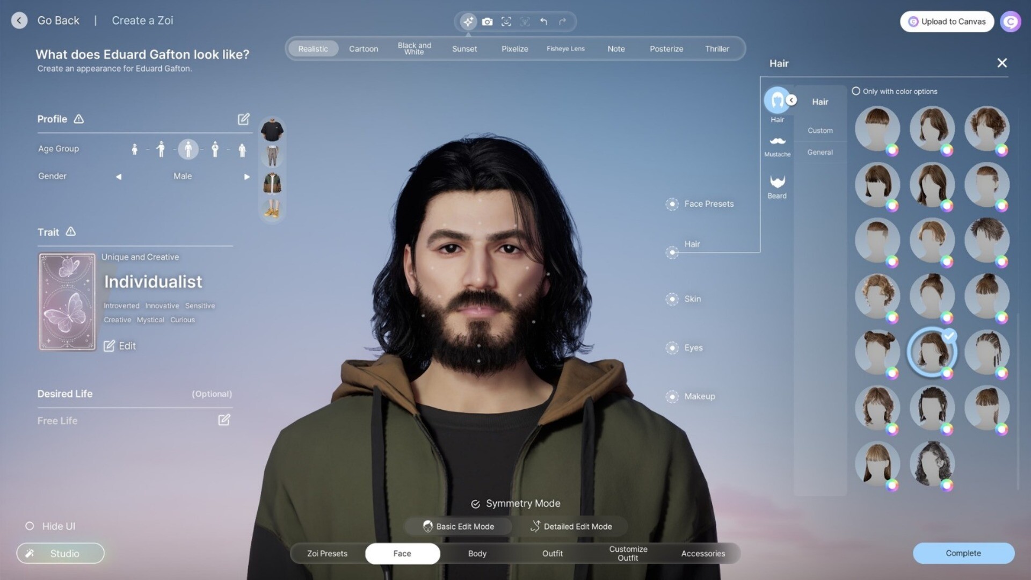Open the Beard category icon
This screenshot has width=1031, height=580.
777,181
